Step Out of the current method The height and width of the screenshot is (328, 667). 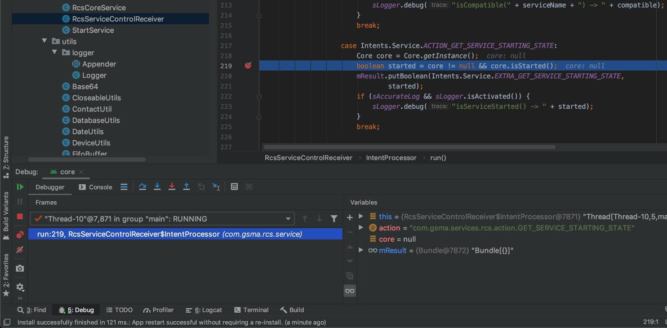[x=186, y=187]
